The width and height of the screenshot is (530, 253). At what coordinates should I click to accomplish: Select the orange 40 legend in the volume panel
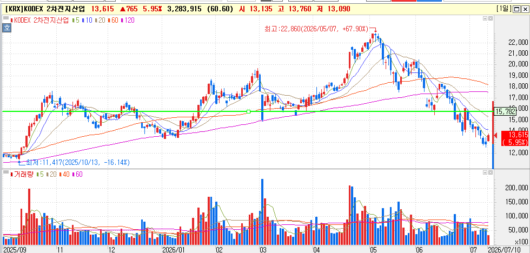[x=64, y=174]
